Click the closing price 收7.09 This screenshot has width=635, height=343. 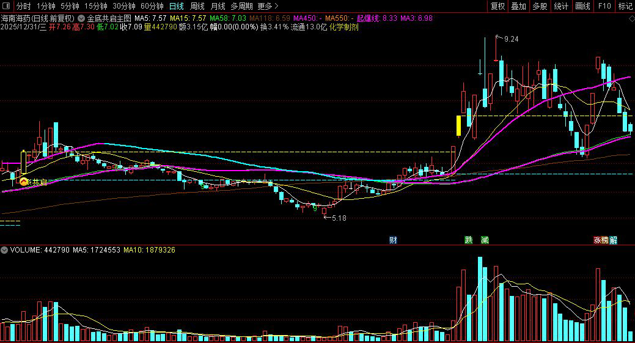click(x=131, y=27)
